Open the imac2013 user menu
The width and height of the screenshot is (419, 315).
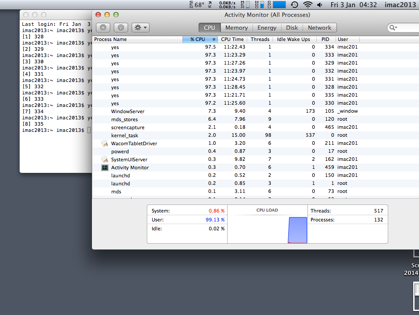click(x=400, y=4)
